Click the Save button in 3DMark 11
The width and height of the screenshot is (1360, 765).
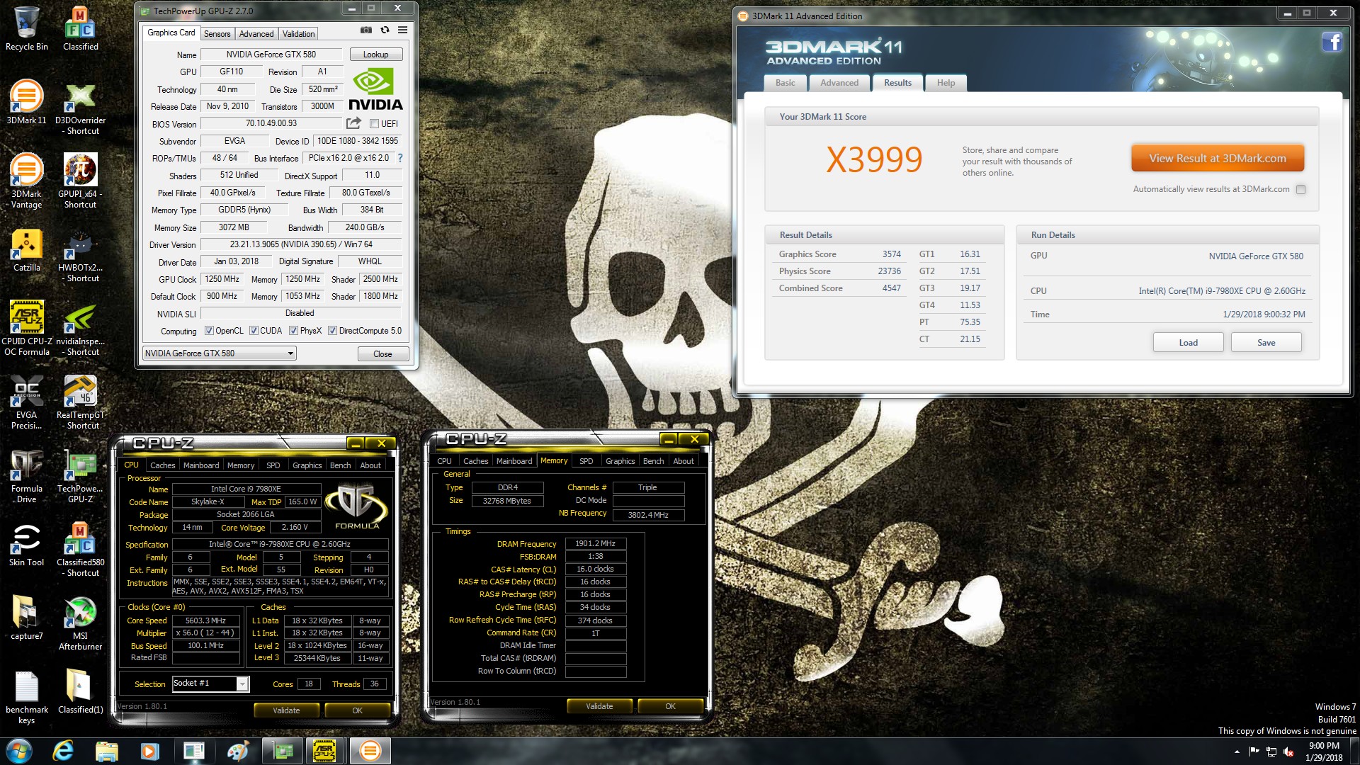click(1266, 343)
